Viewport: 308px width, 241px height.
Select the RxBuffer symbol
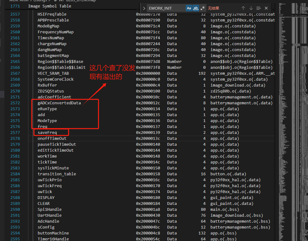(47, 85)
